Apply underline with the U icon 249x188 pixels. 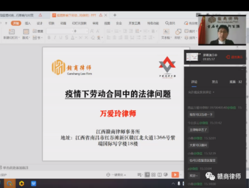pyautogui.click(x=61, y=38)
